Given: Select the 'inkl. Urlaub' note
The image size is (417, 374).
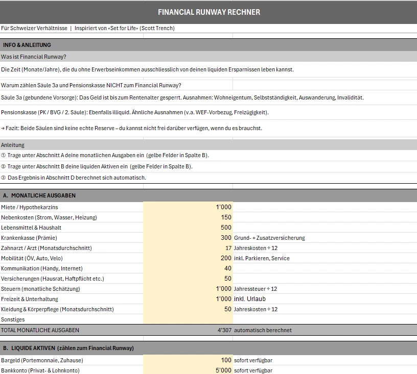Looking at the screenshot, I should pos(250,299).
